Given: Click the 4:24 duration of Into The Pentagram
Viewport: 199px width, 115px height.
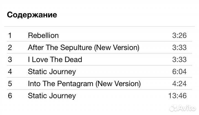Looking at the screenshot, I should click(x=179, y=83).
